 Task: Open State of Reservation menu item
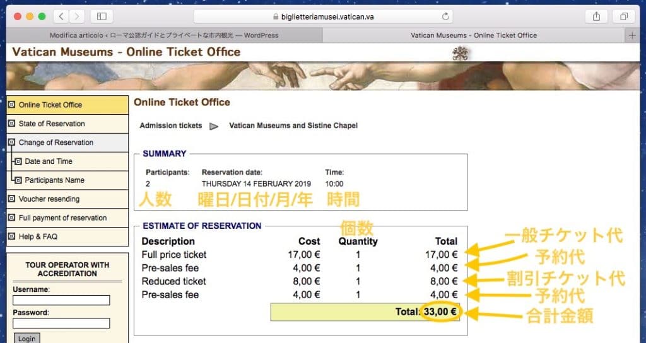coord(68,124)
